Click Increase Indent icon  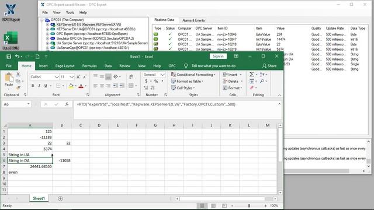tap(122, 86)
